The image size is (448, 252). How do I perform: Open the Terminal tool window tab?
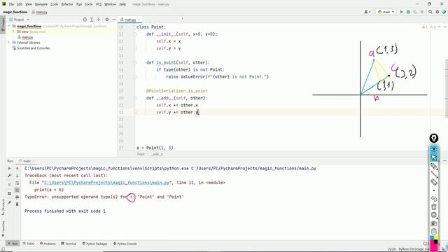(x=69, y=244)
